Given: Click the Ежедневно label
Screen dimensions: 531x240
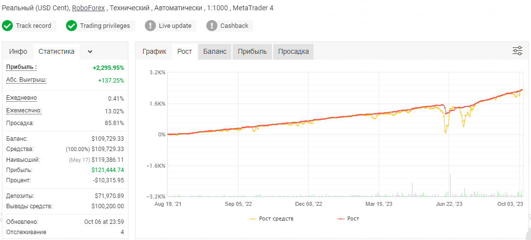Looking at the screenshot, I should point(22,98).
